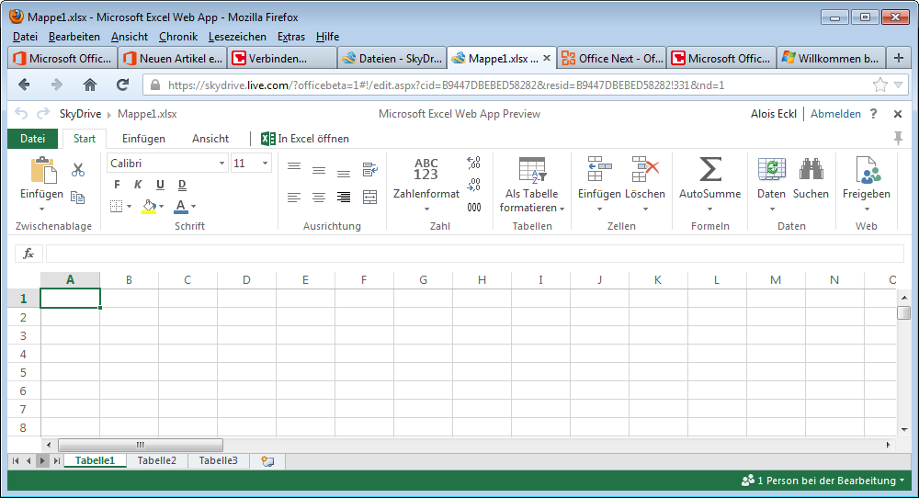Merge and center selected cells
This screenshot has height=498, width=919.
pyautogui.click(x=369, y=198)
